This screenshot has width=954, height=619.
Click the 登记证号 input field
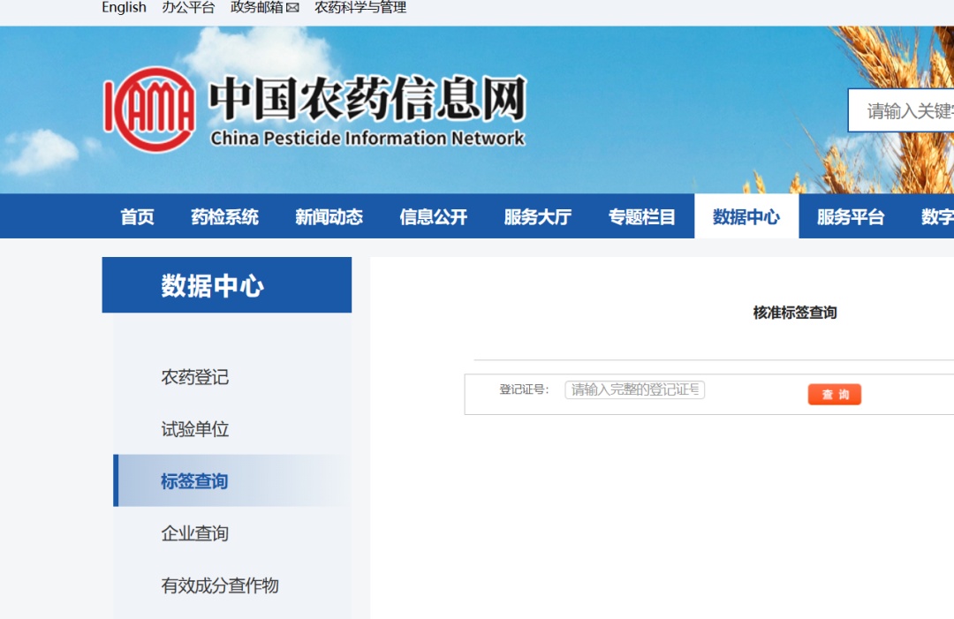(634, 389)
